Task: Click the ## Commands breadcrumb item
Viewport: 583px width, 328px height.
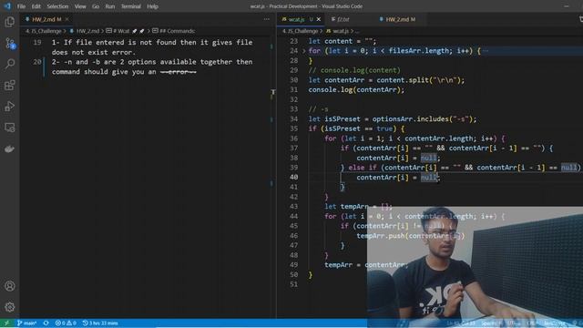Action: pyautogui.click(x=174, y=31)
